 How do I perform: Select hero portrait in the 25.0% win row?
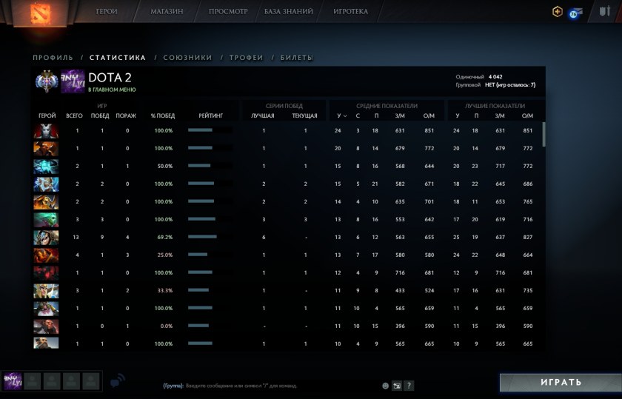coord(46,255)
